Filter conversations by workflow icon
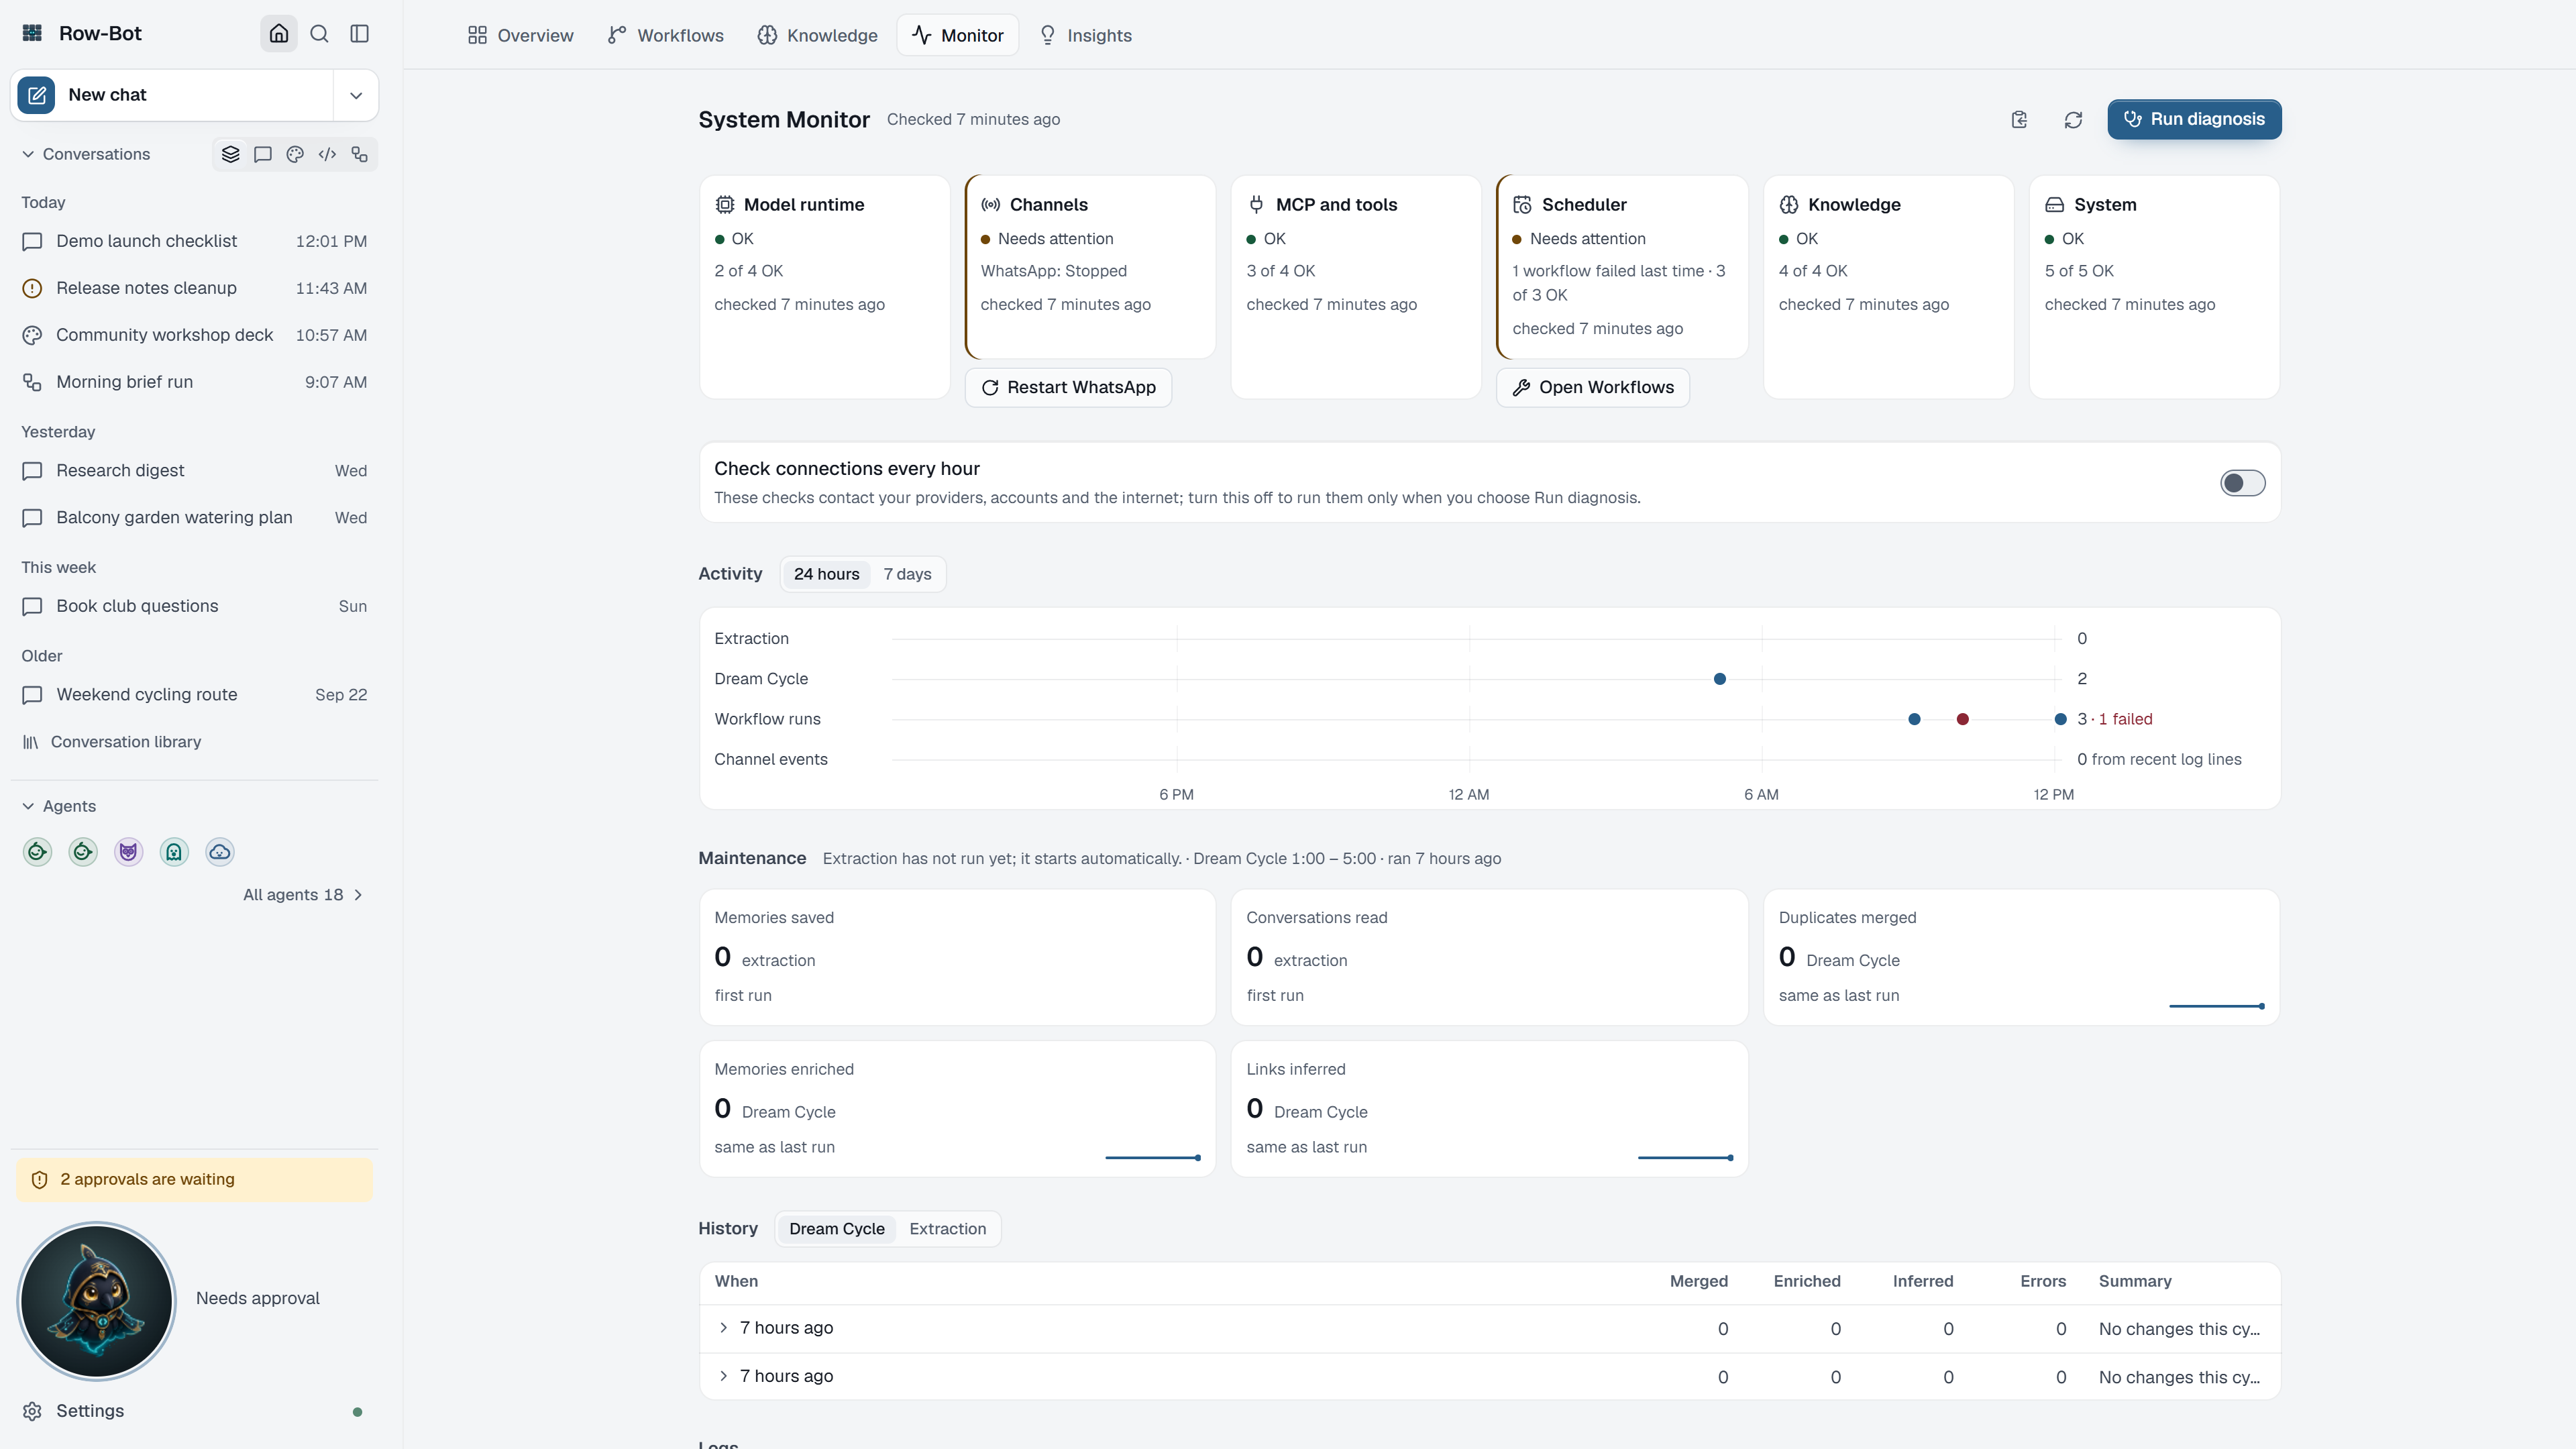The image size is (2576, 1449). 359,154
